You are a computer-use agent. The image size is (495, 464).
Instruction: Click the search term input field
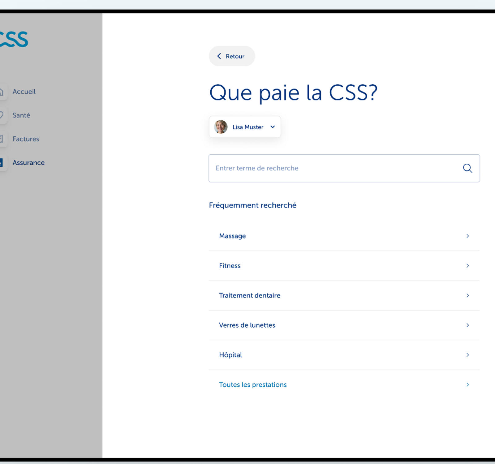(309, 169)
